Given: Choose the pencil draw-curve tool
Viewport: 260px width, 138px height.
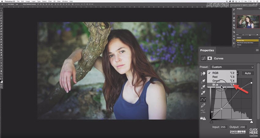Looking at the screenshot, I should [203, 105].
